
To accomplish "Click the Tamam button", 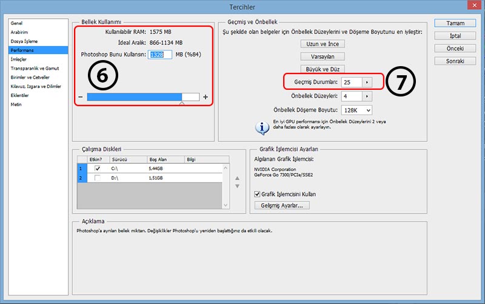I will pyautogui.click(x=455, y=23).
